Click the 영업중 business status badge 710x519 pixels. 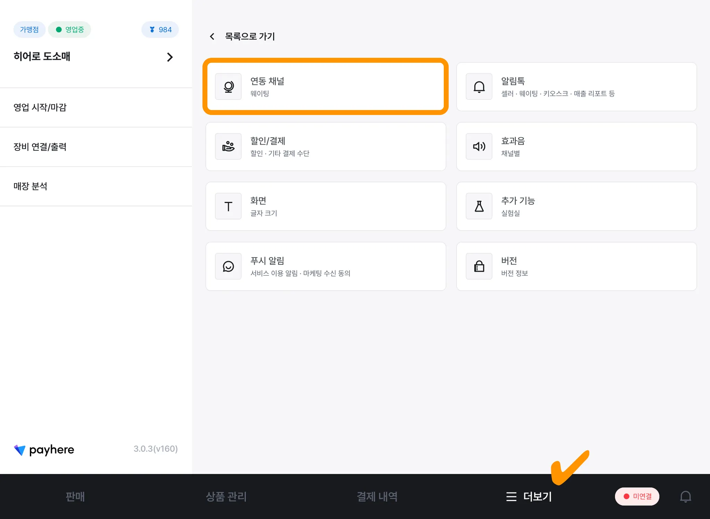[x=70, y=29]
